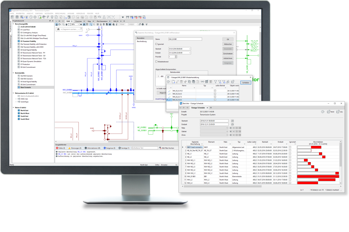Click the Abbrechen button
349x232 pixels.
click(x=228, y=44)
